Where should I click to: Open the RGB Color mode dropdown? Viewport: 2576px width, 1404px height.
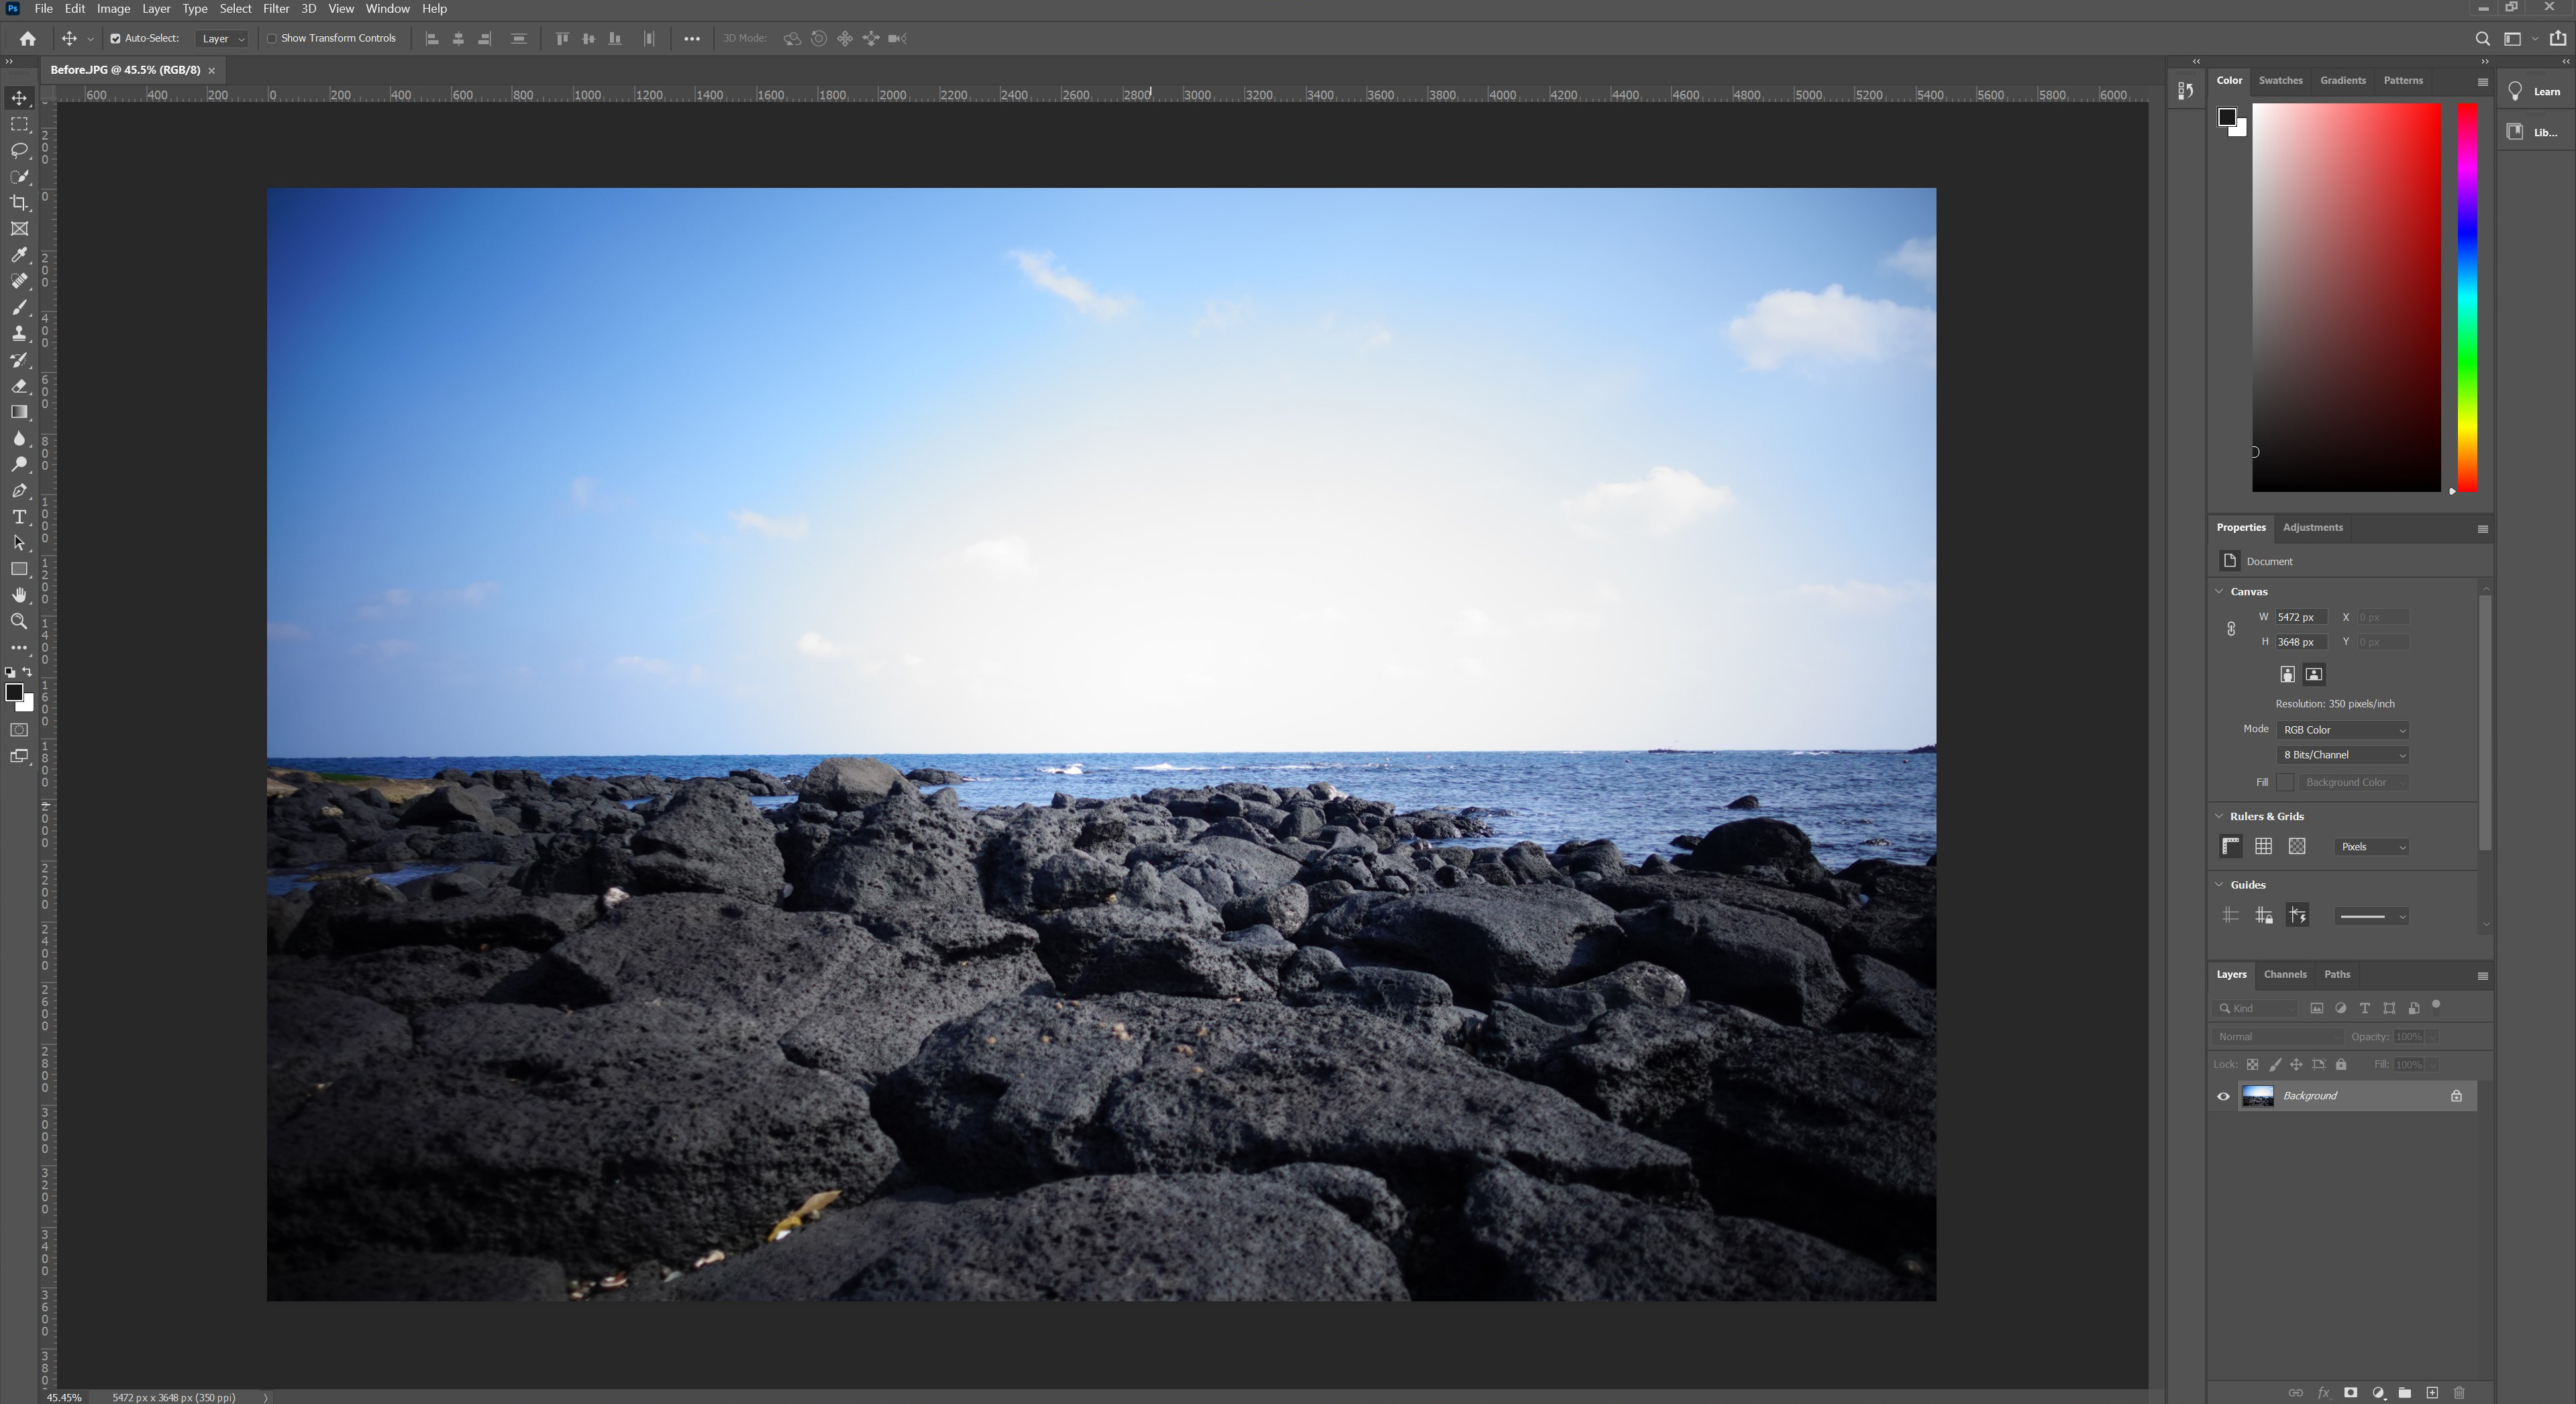point(2342,730)
